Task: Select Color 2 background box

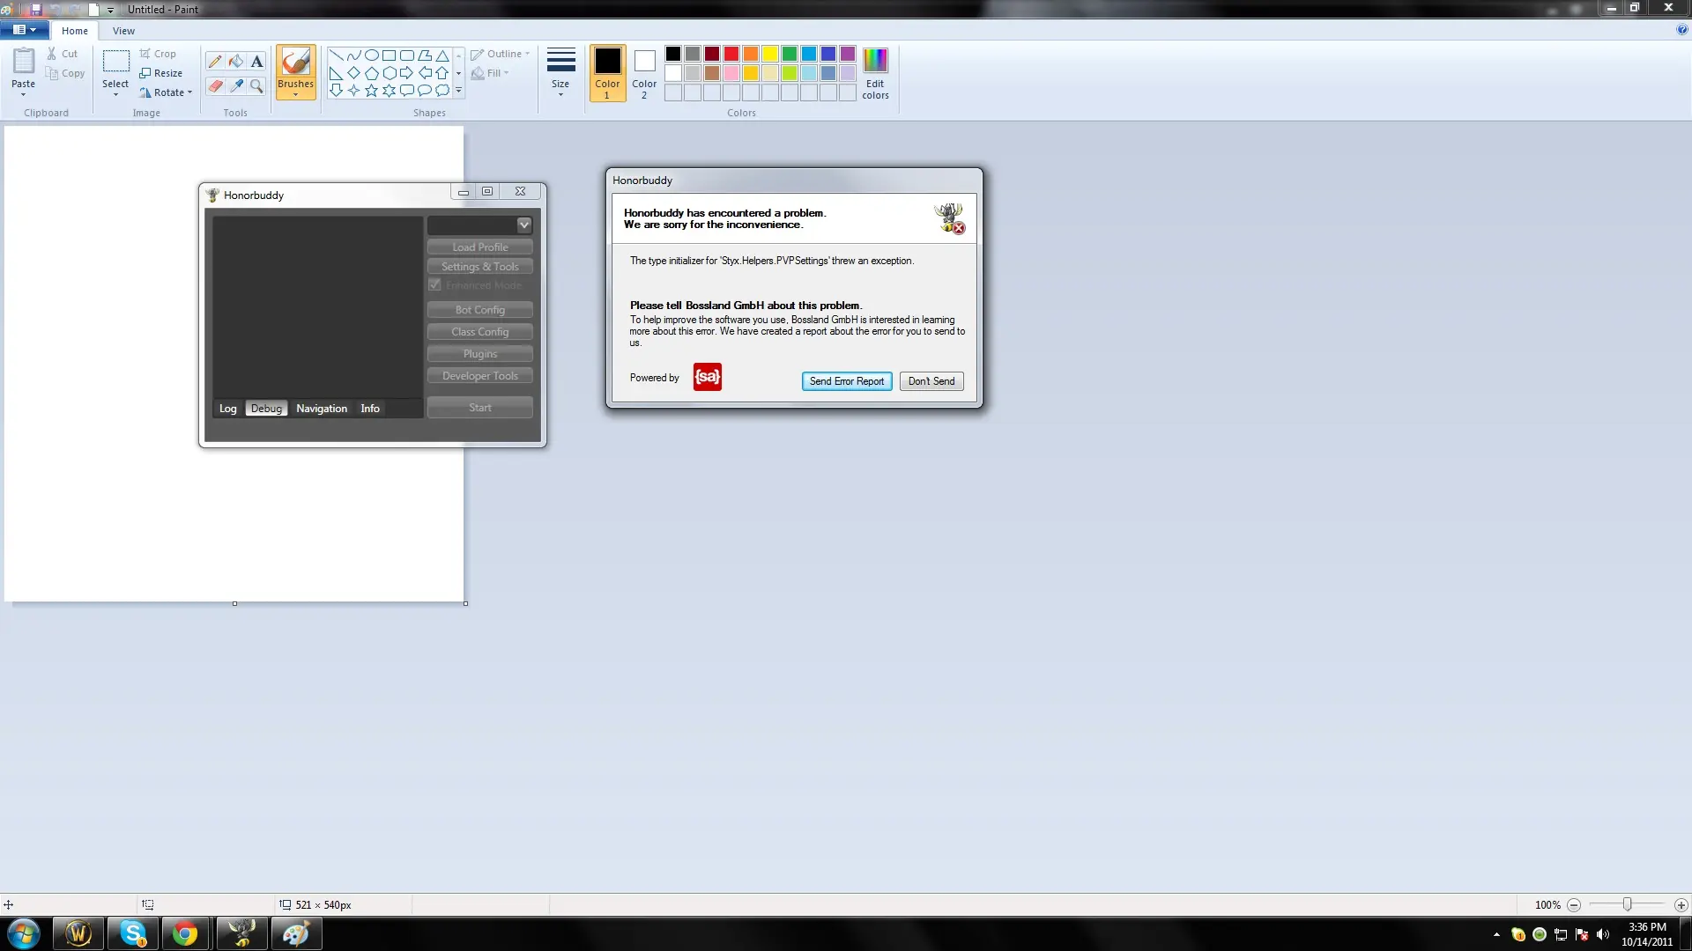Action: pos(644,73)
